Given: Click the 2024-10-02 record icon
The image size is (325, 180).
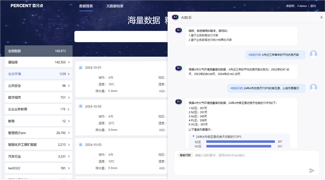Looking at the screenshot, I should (x=80, y=106).
